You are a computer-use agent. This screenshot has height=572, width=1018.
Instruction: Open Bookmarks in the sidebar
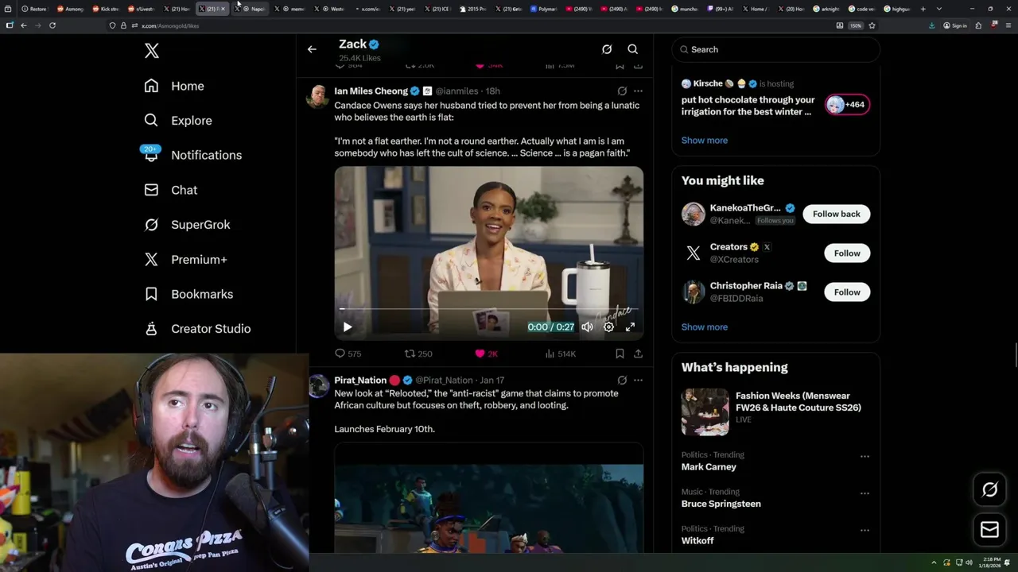[188, 294]
